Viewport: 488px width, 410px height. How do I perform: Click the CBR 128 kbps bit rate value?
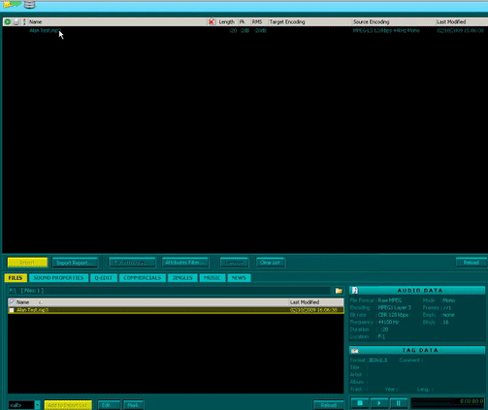[393, 315]
